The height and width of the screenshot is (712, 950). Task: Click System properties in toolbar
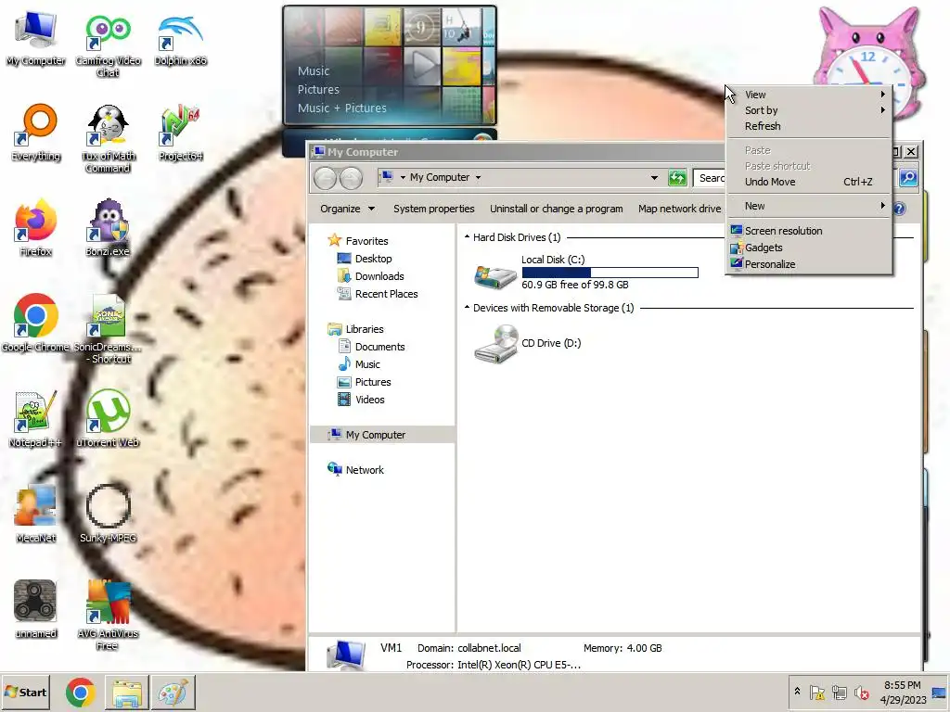click(434, 209)
